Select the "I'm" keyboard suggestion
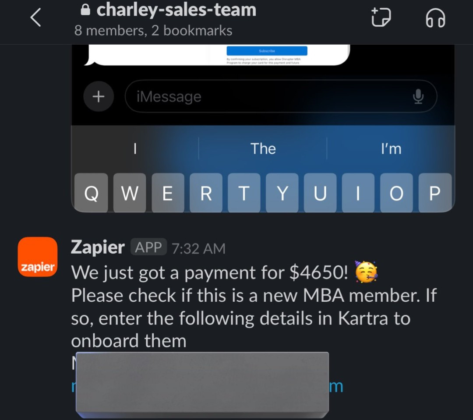 pyautogui.click(x=391, y=149)
